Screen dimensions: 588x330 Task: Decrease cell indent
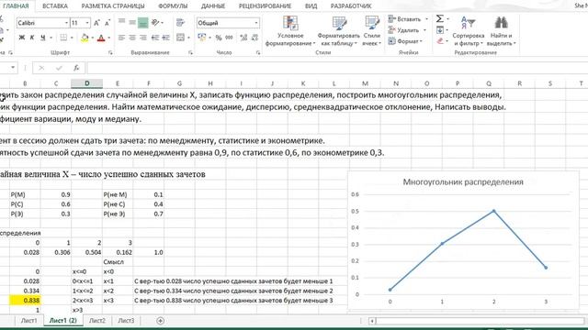(155, 38)
